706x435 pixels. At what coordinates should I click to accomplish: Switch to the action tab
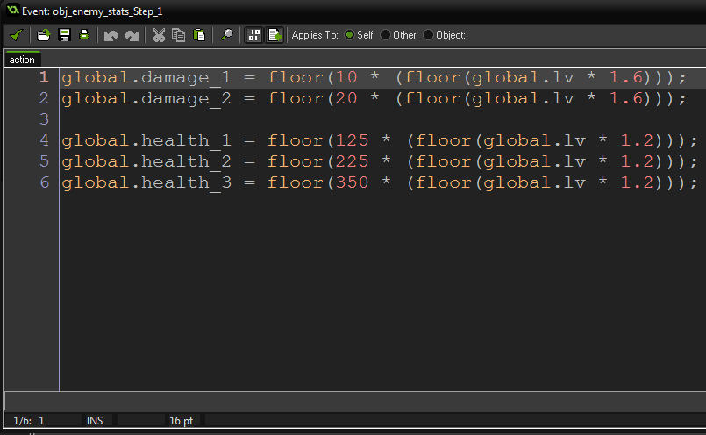pyautogui.click(x=22, y=60)
